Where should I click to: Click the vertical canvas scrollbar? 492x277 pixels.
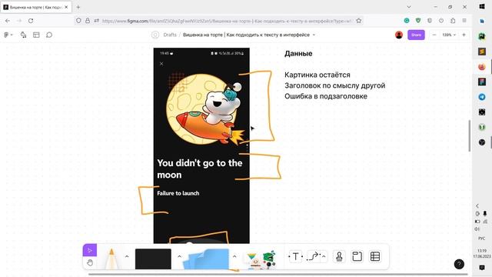click(x=470, y=135)
